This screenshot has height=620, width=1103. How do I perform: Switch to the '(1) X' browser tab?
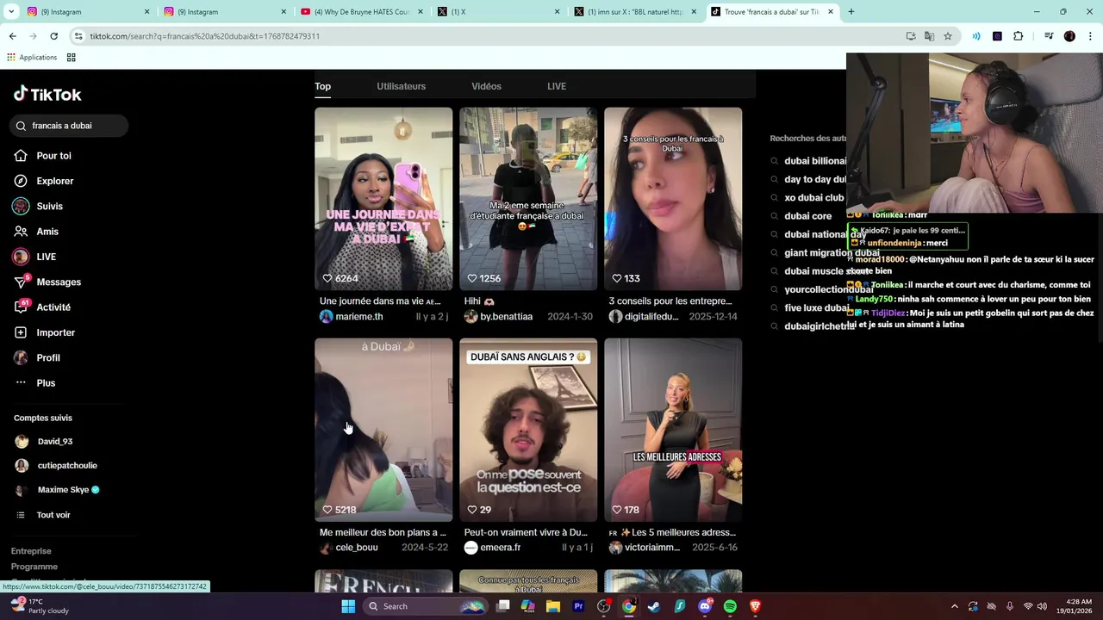pos(498,12)
